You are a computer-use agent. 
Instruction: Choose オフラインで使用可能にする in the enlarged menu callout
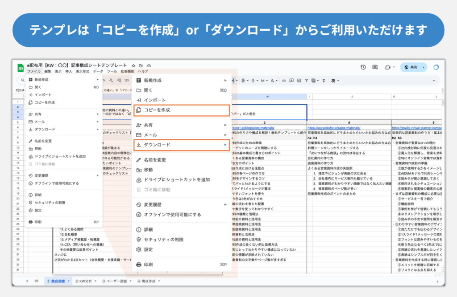coord(182,215)
